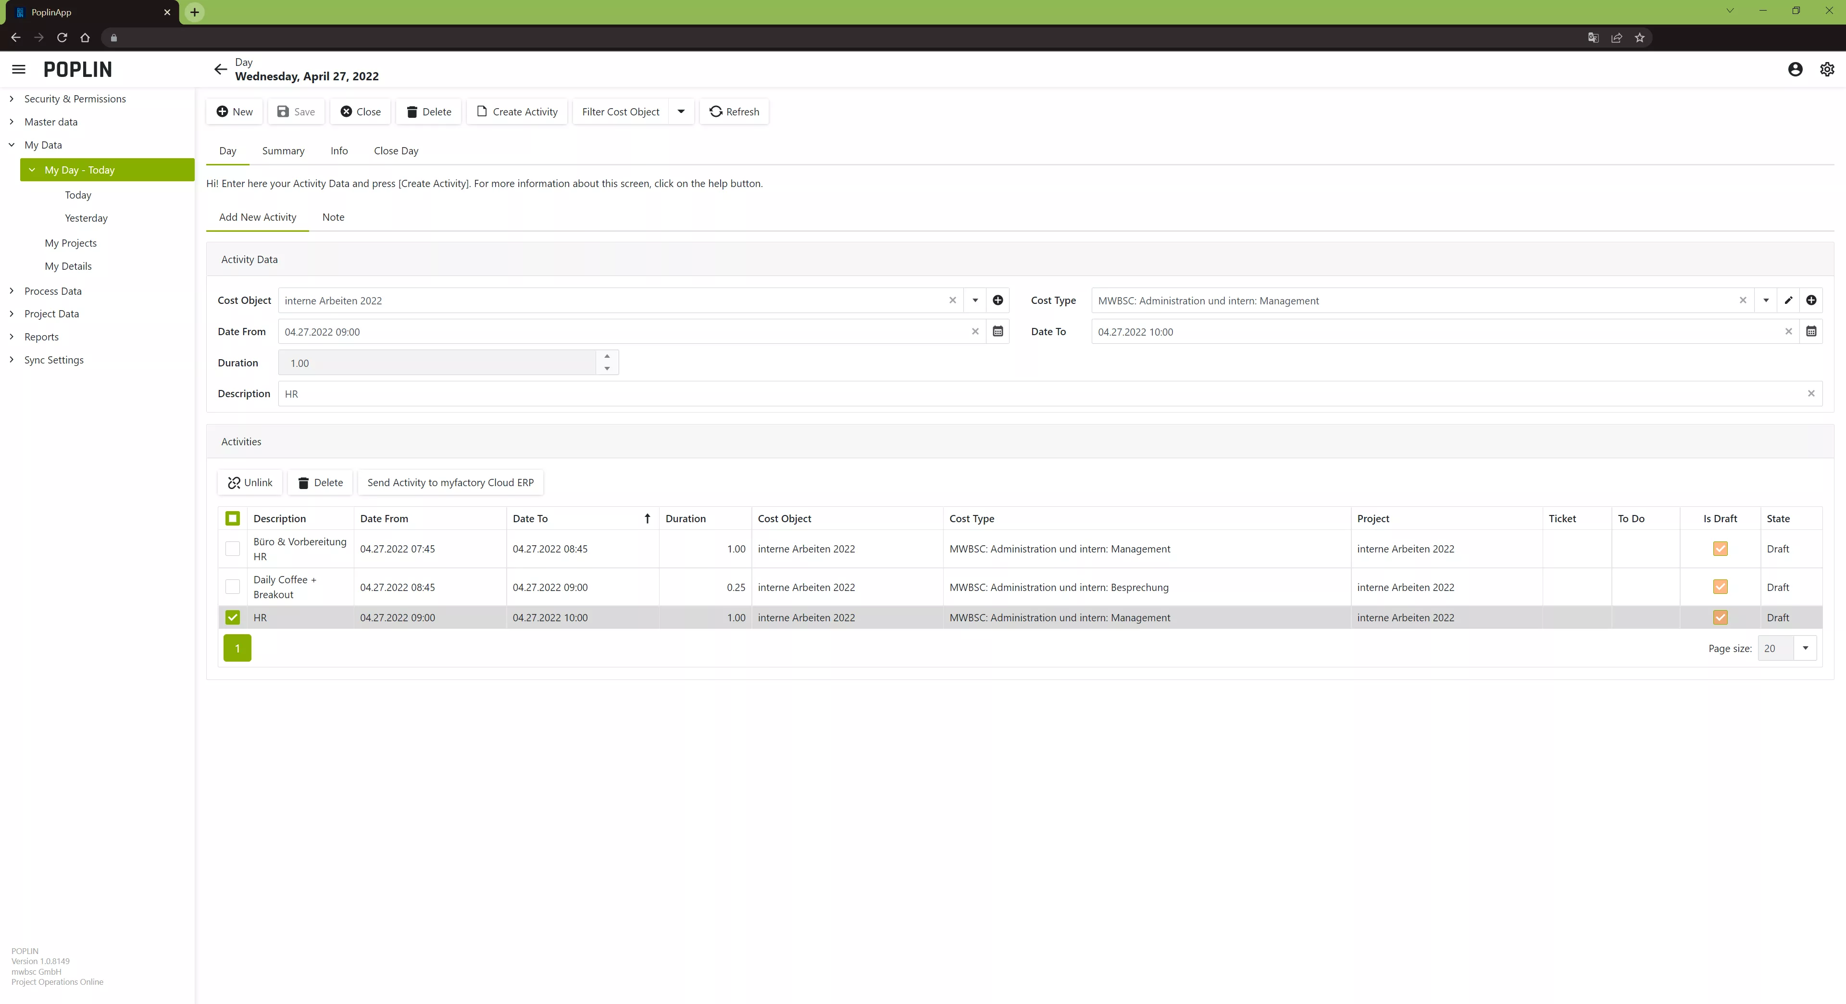Add new Cost Object with plus icon
Image resolution: width=1846 pixels, height=1004 pixels.
pos(998,300)
